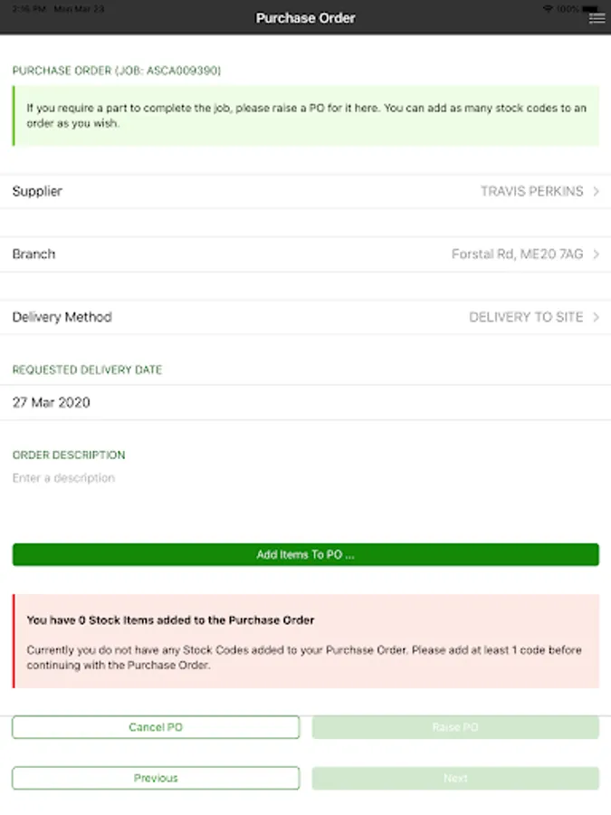Viewport: 611px width, 815px height.
Task: Expand the Delivery Method chevron arrow
Action: point(596,317)
